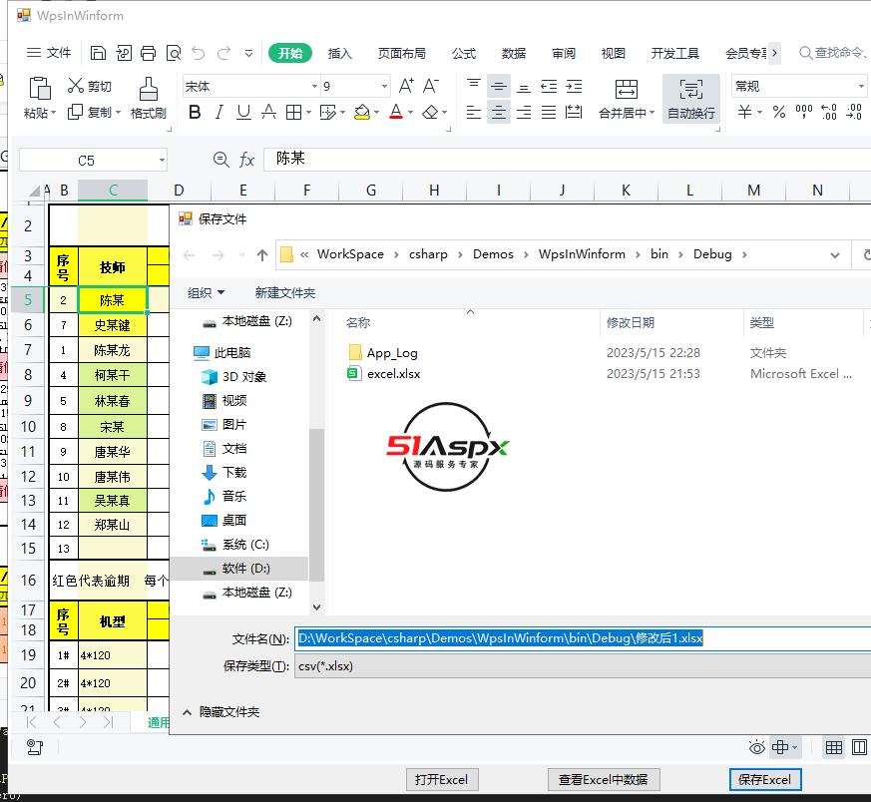Click the Save icon in quick toolbar

click(99, 53)
